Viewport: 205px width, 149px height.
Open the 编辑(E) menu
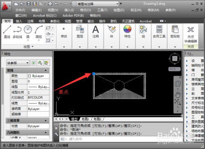pyautogui.click(x=36, y=10)
